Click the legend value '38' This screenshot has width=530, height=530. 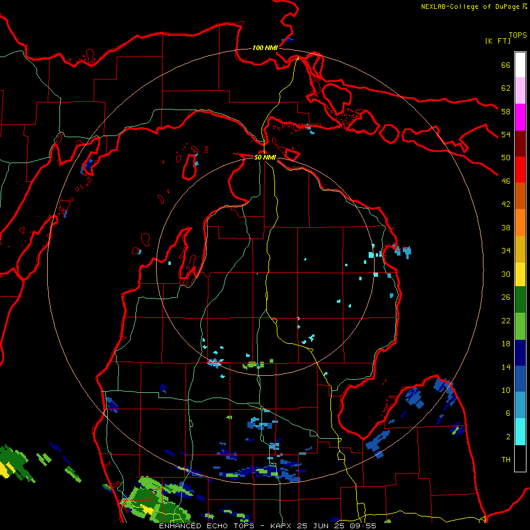pyautogui.click(x=506, y=227)
